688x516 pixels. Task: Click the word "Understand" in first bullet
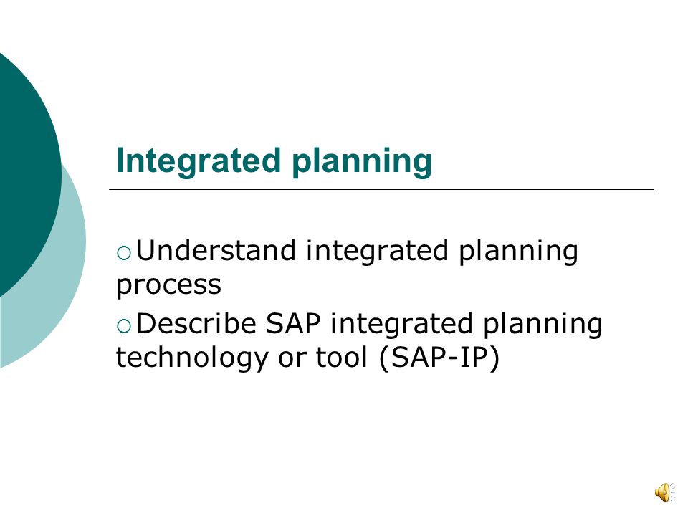[216, 251]
